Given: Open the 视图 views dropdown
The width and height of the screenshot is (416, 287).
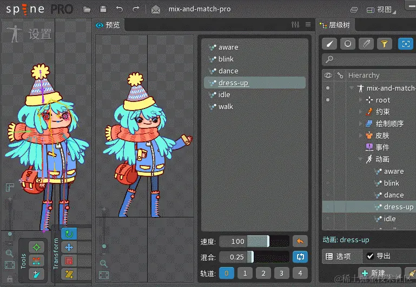Looking at the screenshot, I should (x=381, y=10).
